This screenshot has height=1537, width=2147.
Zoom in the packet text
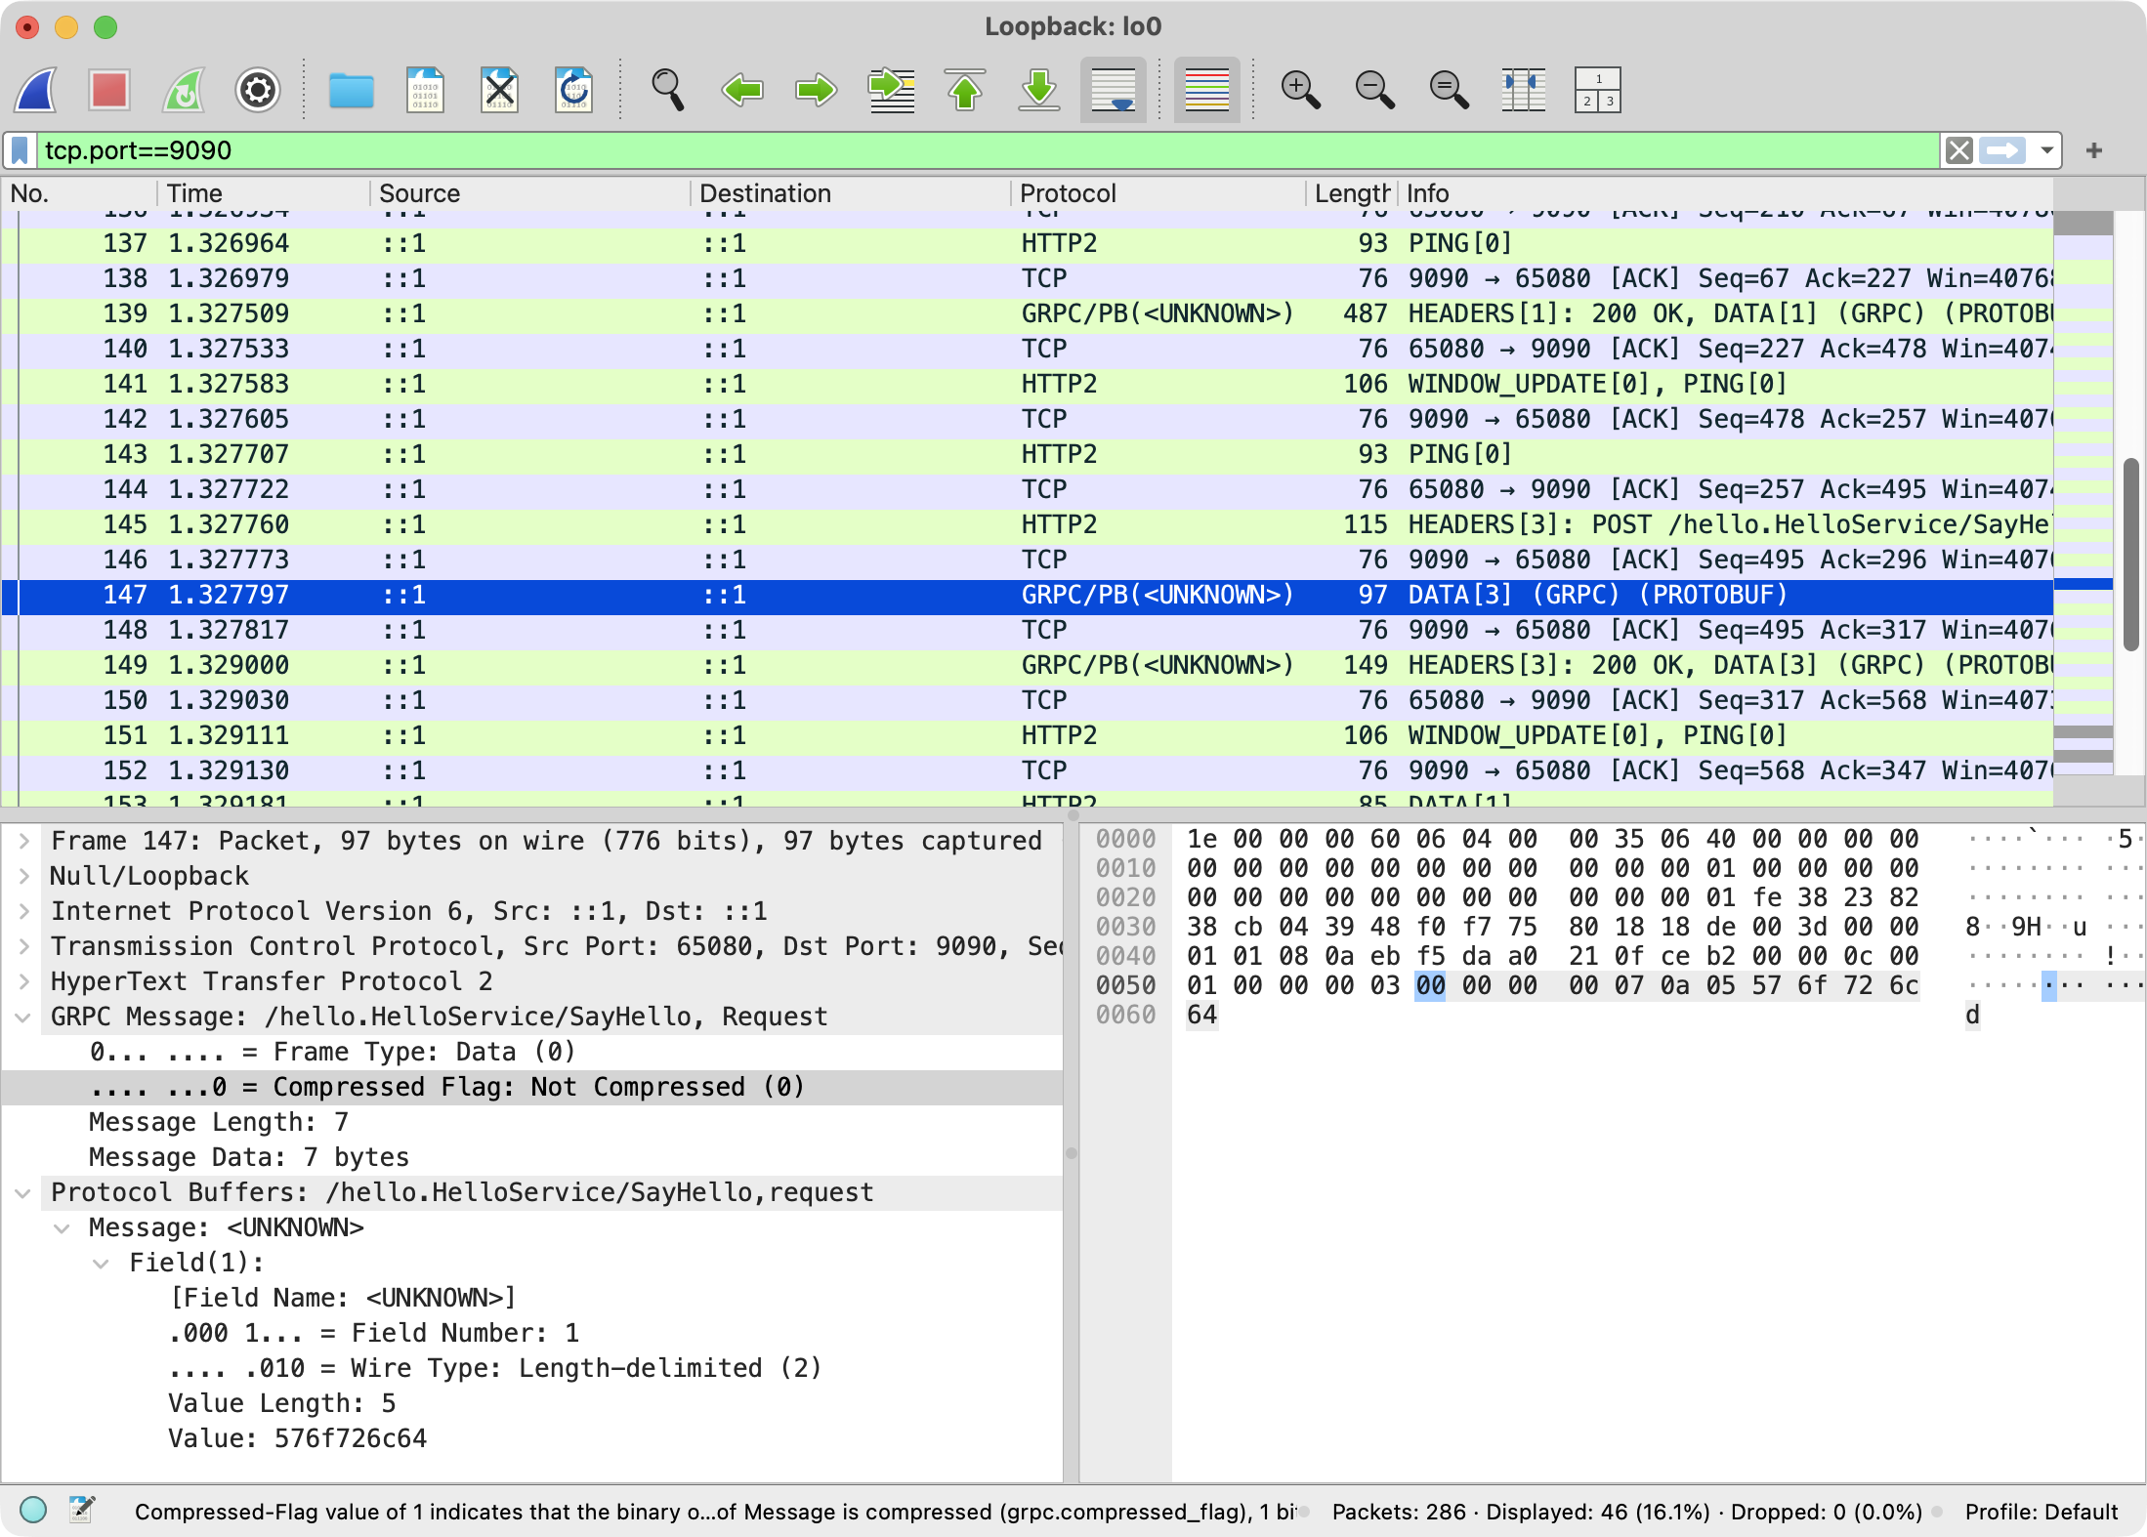(x=1300, y=91)
